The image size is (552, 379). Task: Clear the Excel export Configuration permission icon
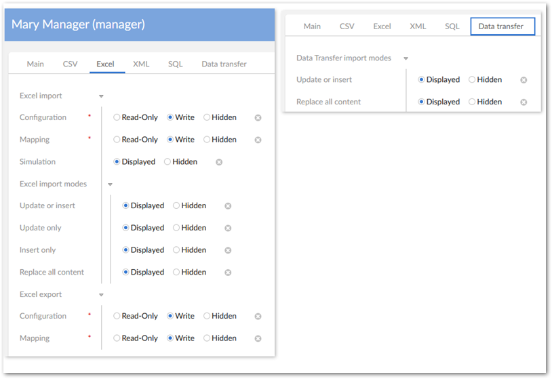(x=258, y=317)
